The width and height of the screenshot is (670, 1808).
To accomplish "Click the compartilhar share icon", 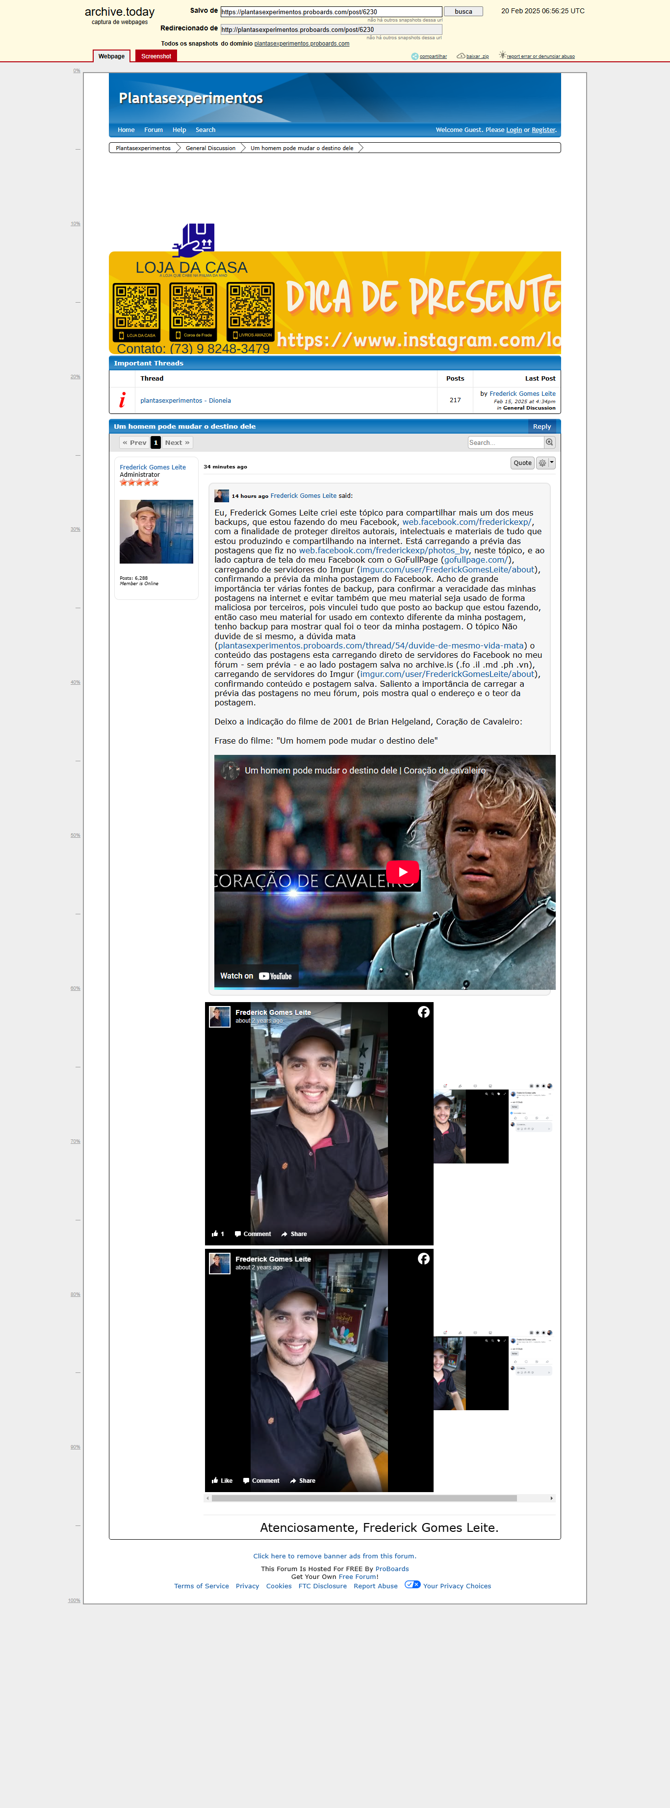I will coord(414,56).
